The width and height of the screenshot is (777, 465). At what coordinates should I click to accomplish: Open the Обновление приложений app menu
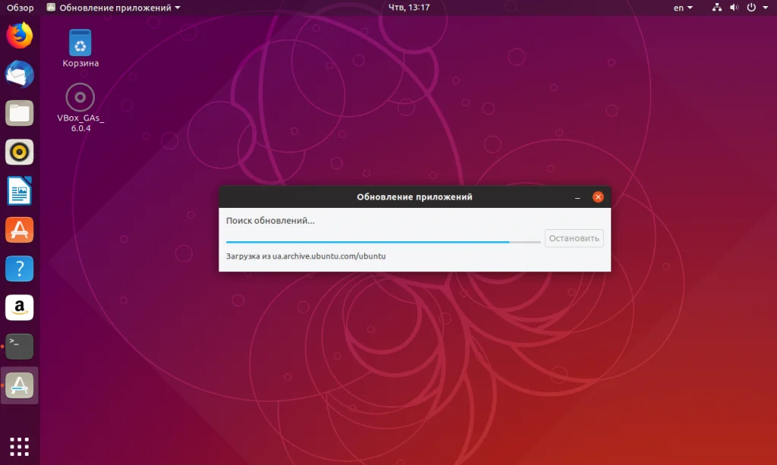coord(114,8)
